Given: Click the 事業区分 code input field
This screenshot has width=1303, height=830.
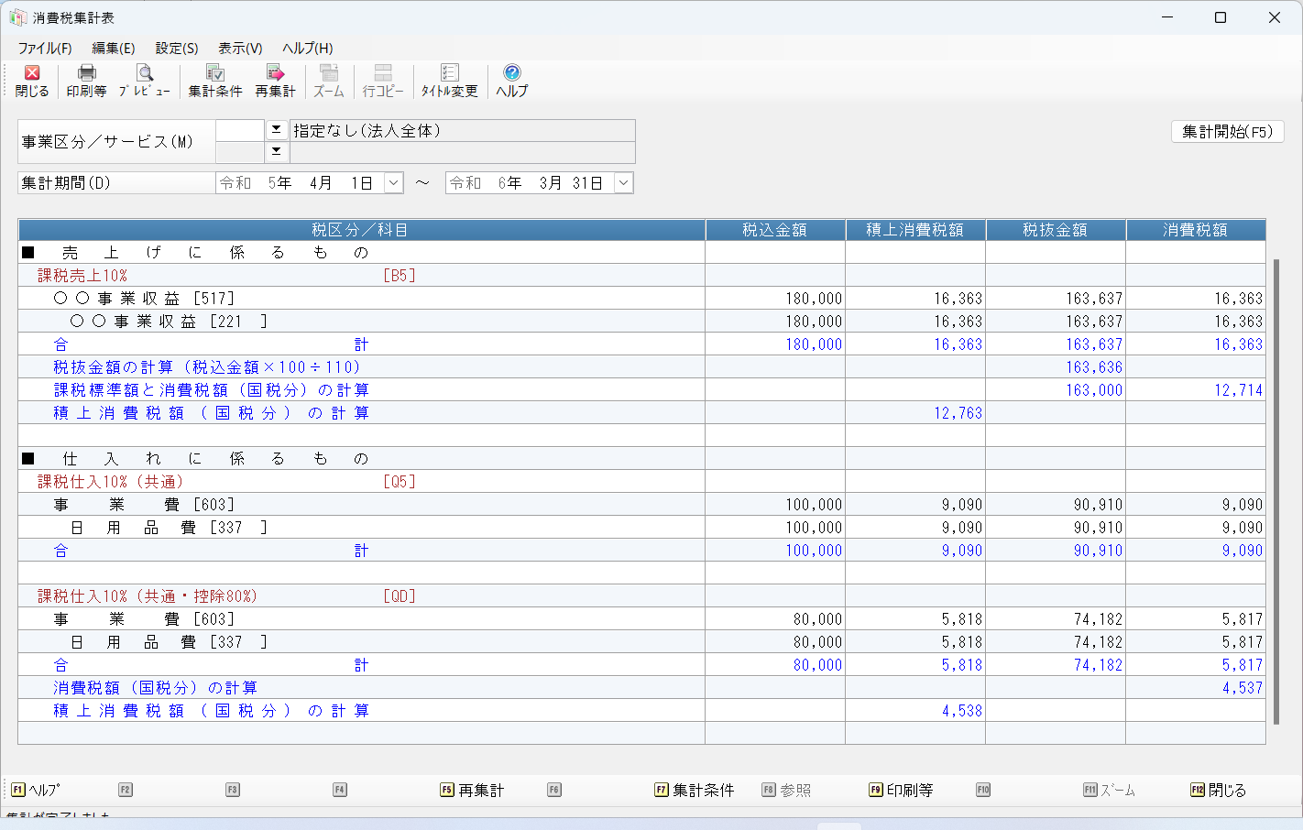Looking at the screenshot, I should pyautogui.click(x=240, y=131).
